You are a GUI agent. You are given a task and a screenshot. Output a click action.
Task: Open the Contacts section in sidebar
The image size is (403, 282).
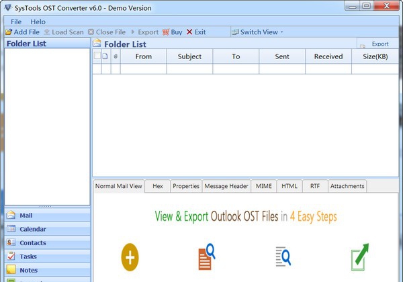(47, 242)
